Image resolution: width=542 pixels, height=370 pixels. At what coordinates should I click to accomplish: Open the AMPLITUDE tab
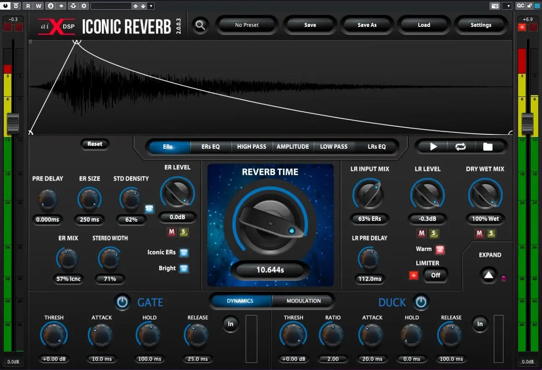293,147
